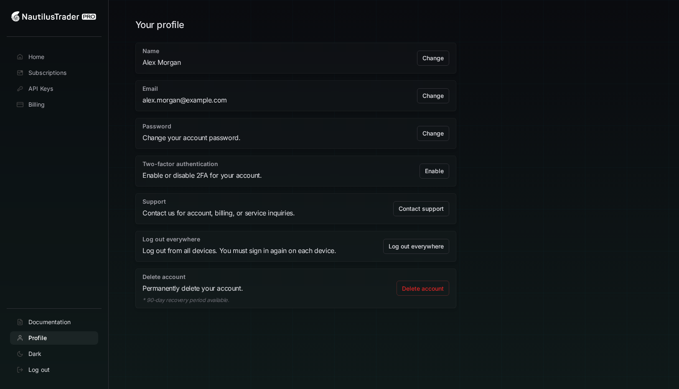Viewport: 679px width, 389px height.
Task: Click the Contact support button
Action: tap(421, 209)
